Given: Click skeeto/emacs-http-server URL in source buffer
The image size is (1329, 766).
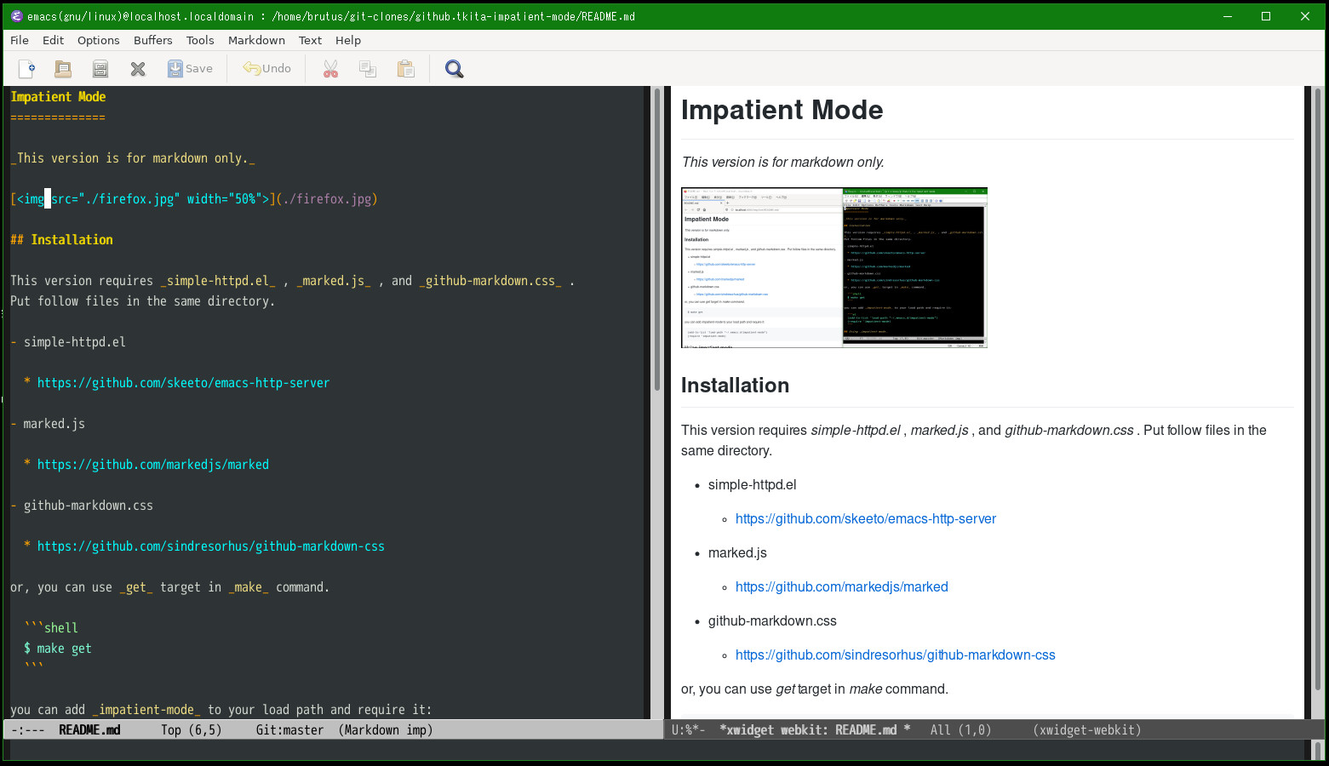Looking at the screenshot, I should click(x=183, y=383).
